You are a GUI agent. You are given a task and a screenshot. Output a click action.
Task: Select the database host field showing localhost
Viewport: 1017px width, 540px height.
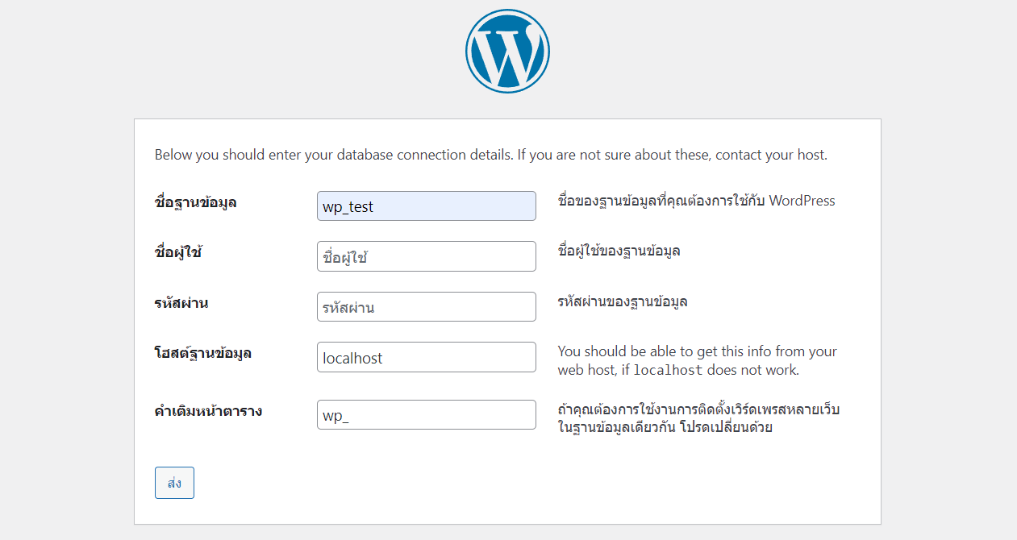click(x=427, y=357)
